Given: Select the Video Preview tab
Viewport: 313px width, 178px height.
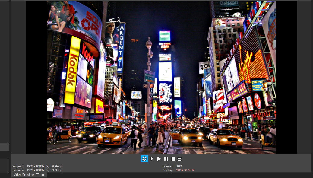Looking at the screenshot, I should pos(24,175).
